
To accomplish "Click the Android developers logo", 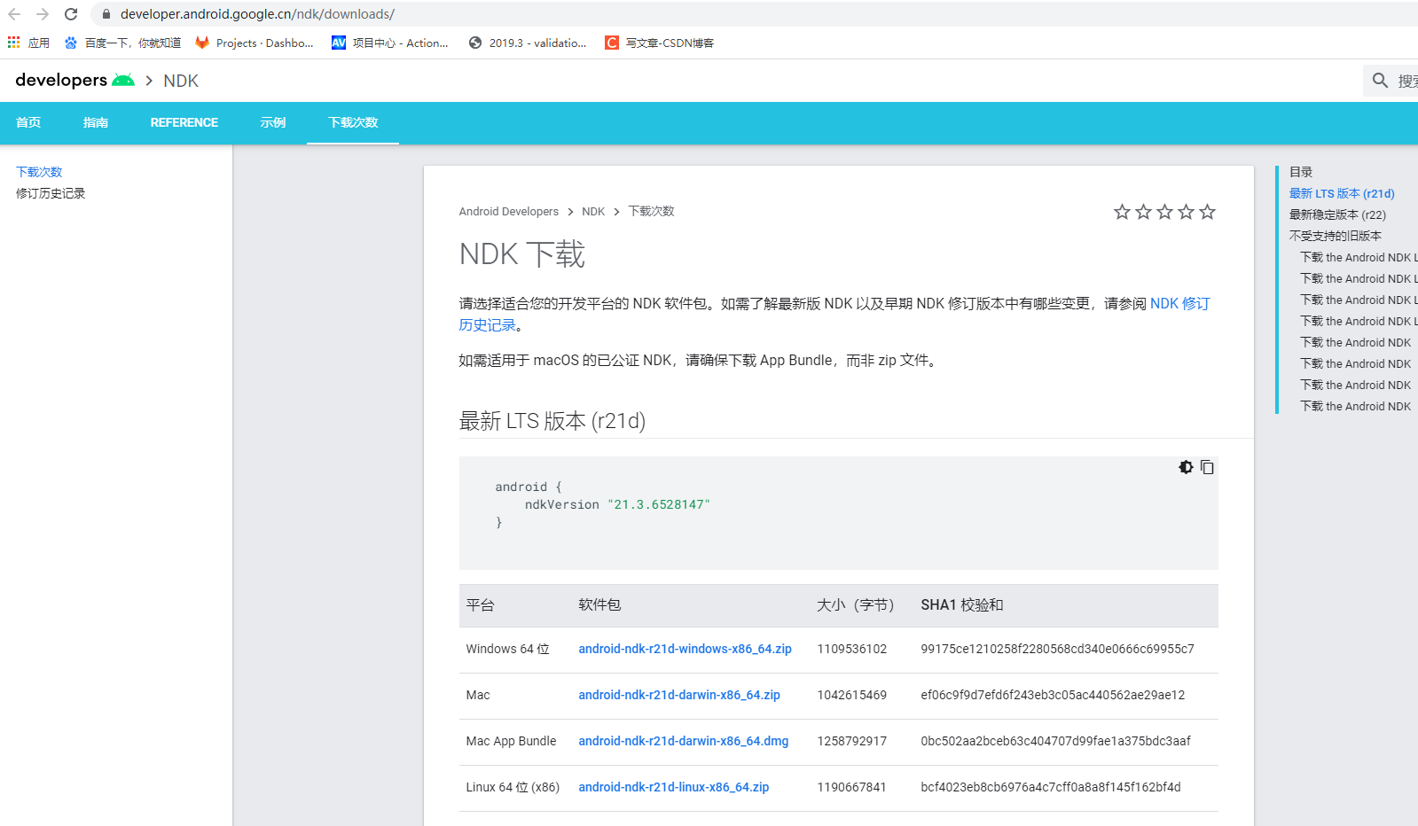I will click(x=75, y=80).
